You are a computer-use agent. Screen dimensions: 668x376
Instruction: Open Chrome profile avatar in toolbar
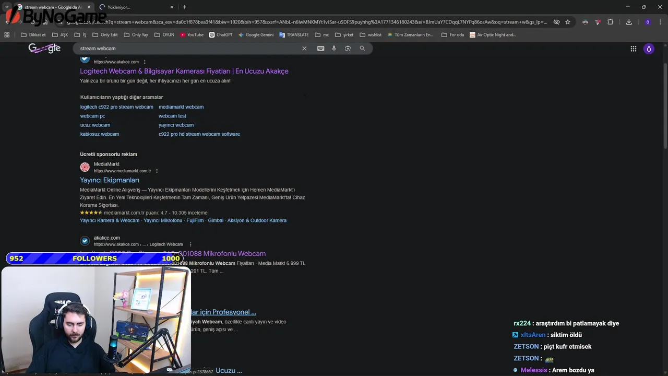click(x=648, y=22)
